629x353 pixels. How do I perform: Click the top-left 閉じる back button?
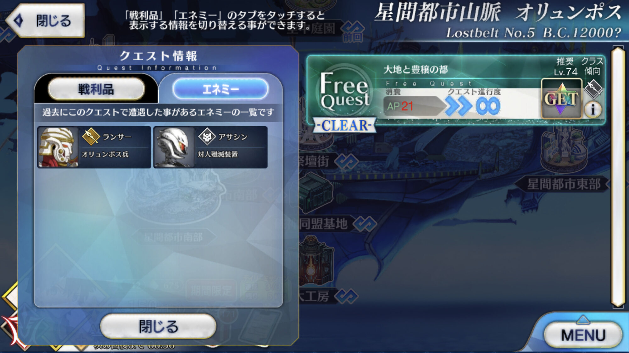(x=45, y=21)
